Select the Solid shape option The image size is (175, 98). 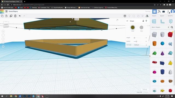(133, 27)
